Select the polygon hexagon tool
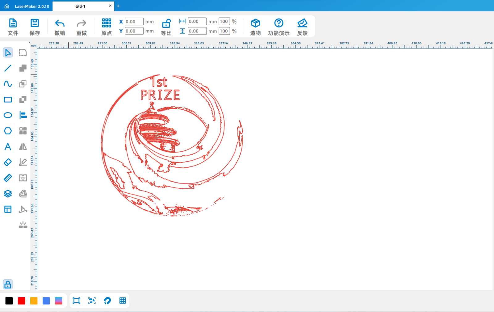The image size is (494, 312). [8, 131]
